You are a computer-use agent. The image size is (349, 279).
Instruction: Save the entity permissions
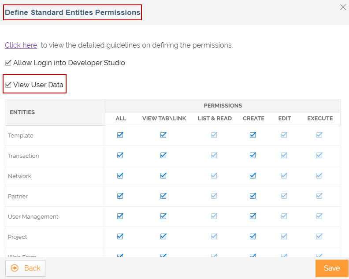coord(332,268)
